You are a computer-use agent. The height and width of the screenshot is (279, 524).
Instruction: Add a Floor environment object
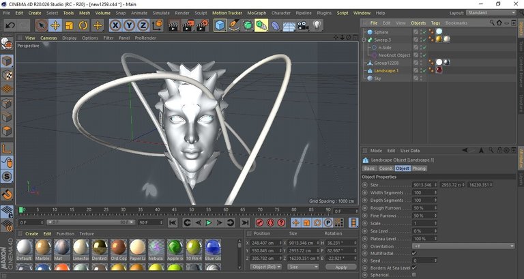coord(289,25)
